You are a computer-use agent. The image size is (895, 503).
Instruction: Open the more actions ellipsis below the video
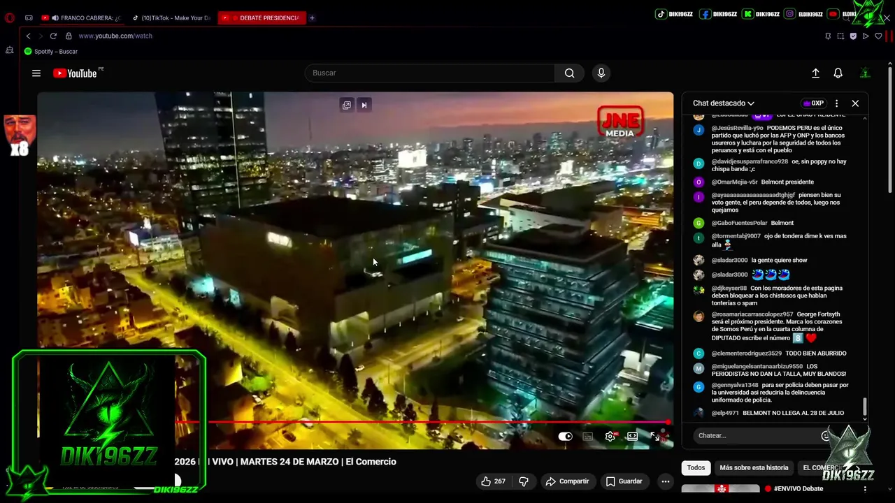click(666, 481)
